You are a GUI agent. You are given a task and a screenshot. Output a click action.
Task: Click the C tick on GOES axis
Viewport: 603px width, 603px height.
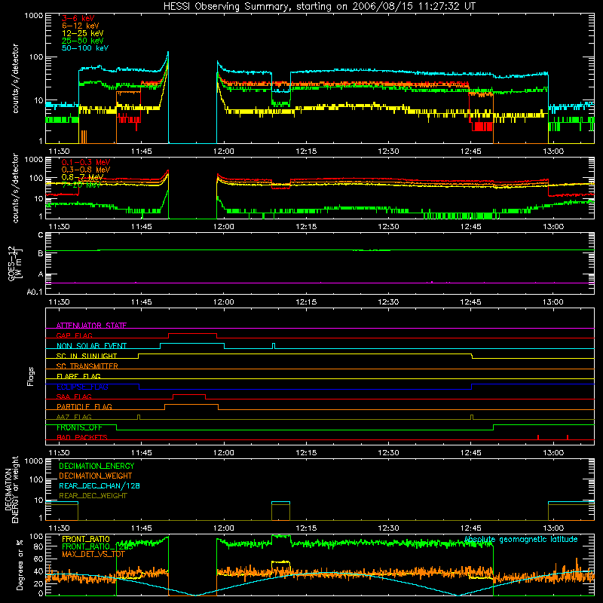[41, 234]
